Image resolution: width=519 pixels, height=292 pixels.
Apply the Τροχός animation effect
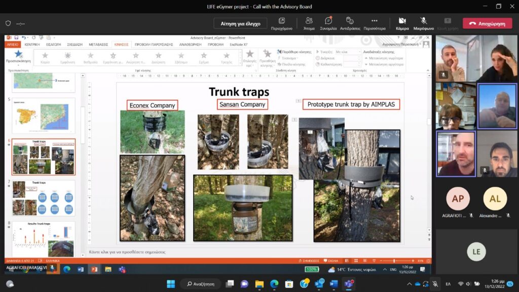click(x=227, y=58)
